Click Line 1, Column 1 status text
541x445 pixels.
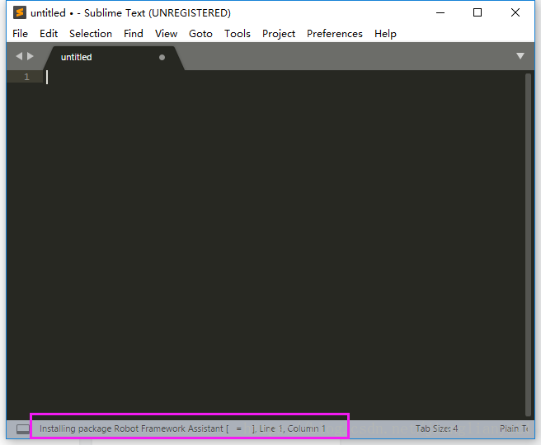[293, 428]
